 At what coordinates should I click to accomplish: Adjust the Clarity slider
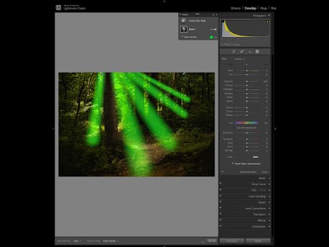point(247,111)
